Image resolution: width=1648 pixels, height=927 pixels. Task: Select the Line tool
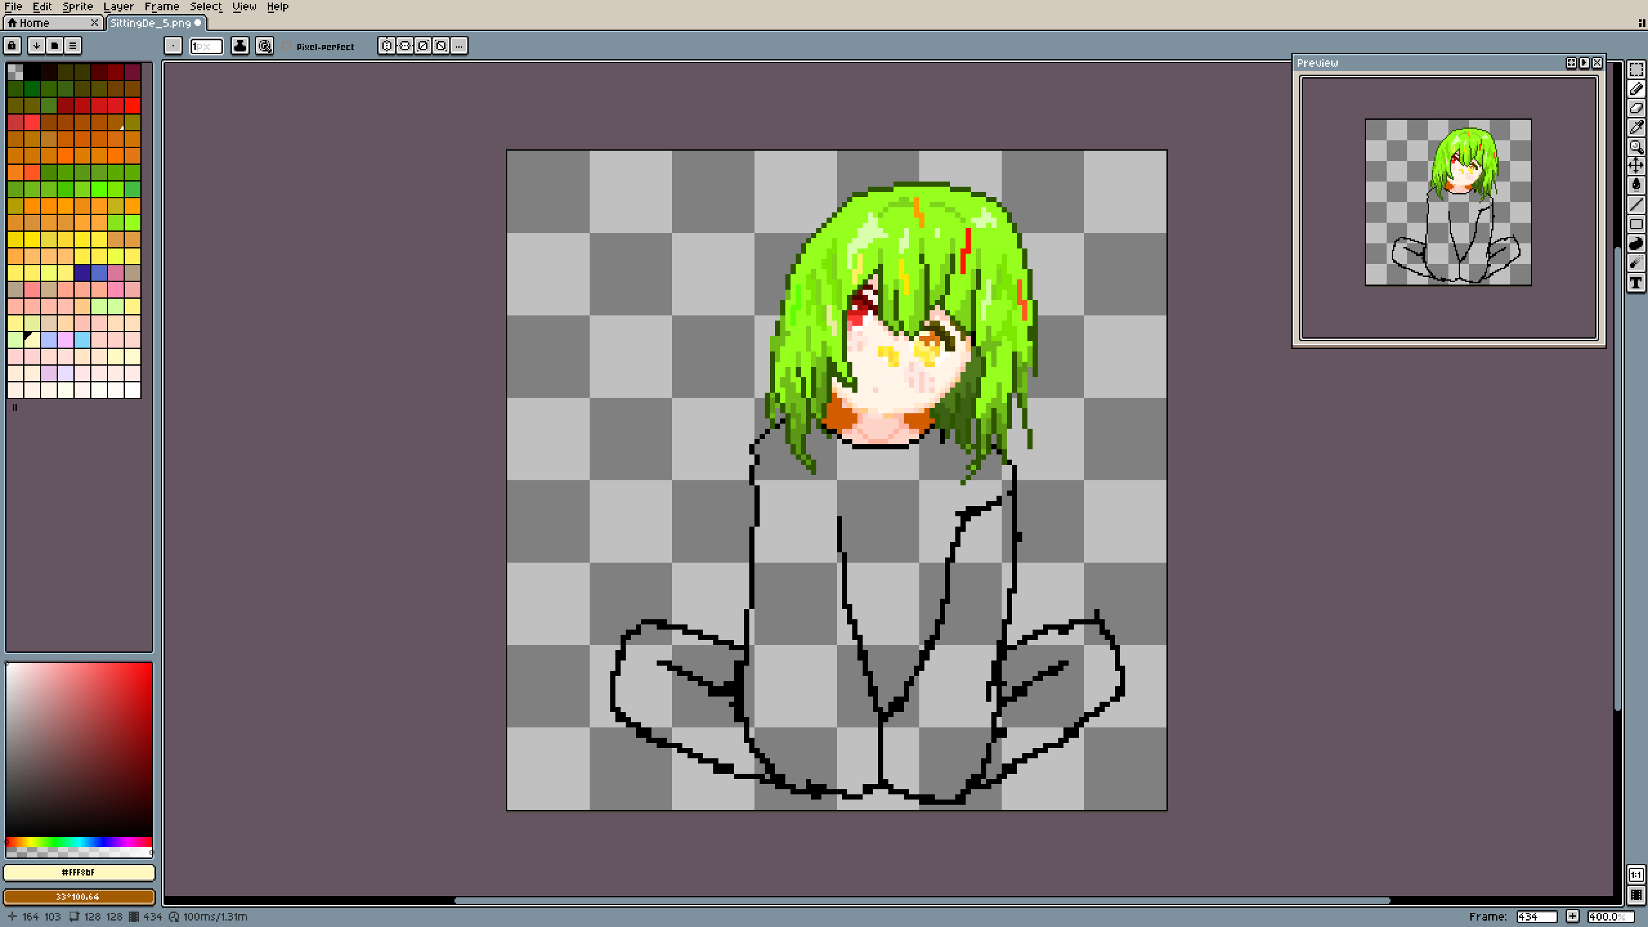[x=1636, y=205]
